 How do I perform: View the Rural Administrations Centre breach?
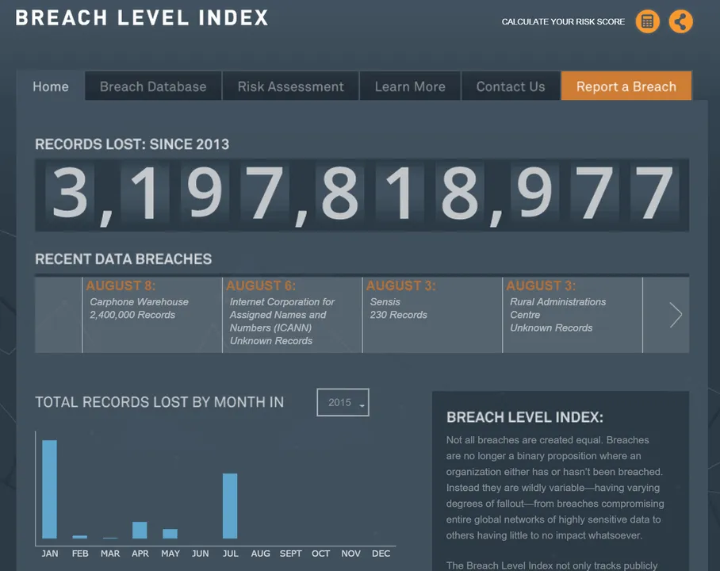[572, 315]
